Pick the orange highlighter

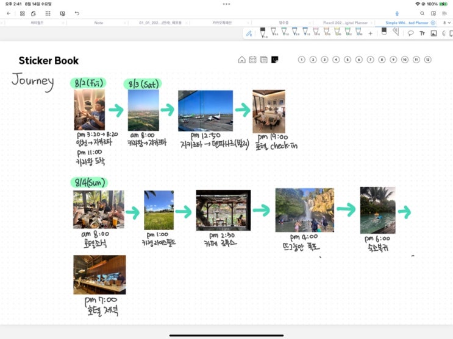(326, 32)
